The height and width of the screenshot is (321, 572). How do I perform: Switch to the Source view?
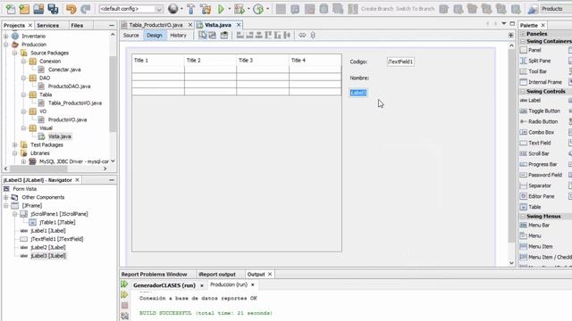point(131,36)
